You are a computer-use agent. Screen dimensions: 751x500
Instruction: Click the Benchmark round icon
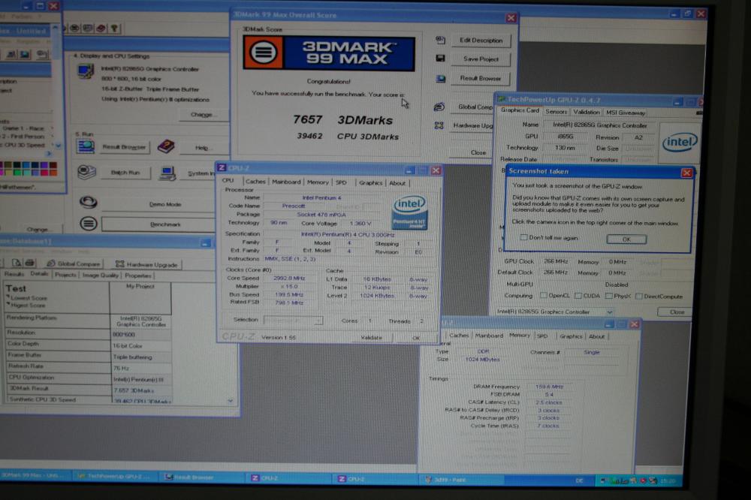pos(88,223)
